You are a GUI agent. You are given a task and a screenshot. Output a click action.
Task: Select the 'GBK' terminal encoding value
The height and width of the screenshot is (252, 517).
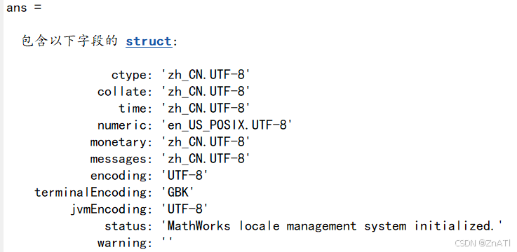click(x=177, y=192)
